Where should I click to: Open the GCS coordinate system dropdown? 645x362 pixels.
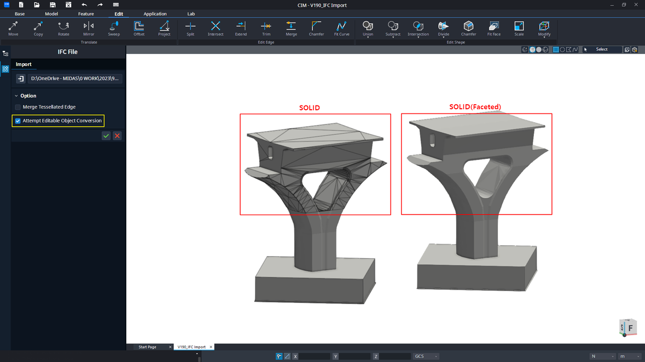(426, 356)
